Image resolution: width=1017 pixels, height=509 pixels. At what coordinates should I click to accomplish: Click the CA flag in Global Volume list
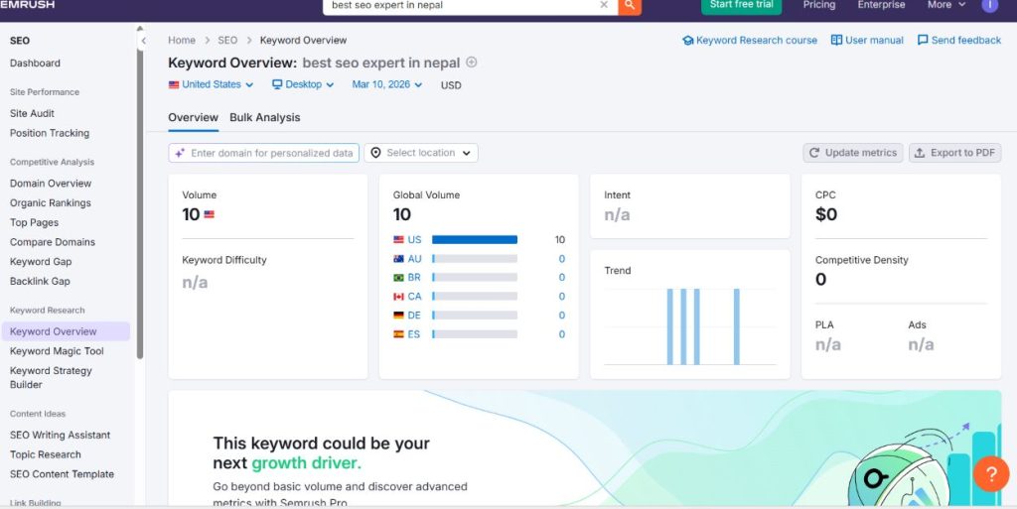(399, 297)
